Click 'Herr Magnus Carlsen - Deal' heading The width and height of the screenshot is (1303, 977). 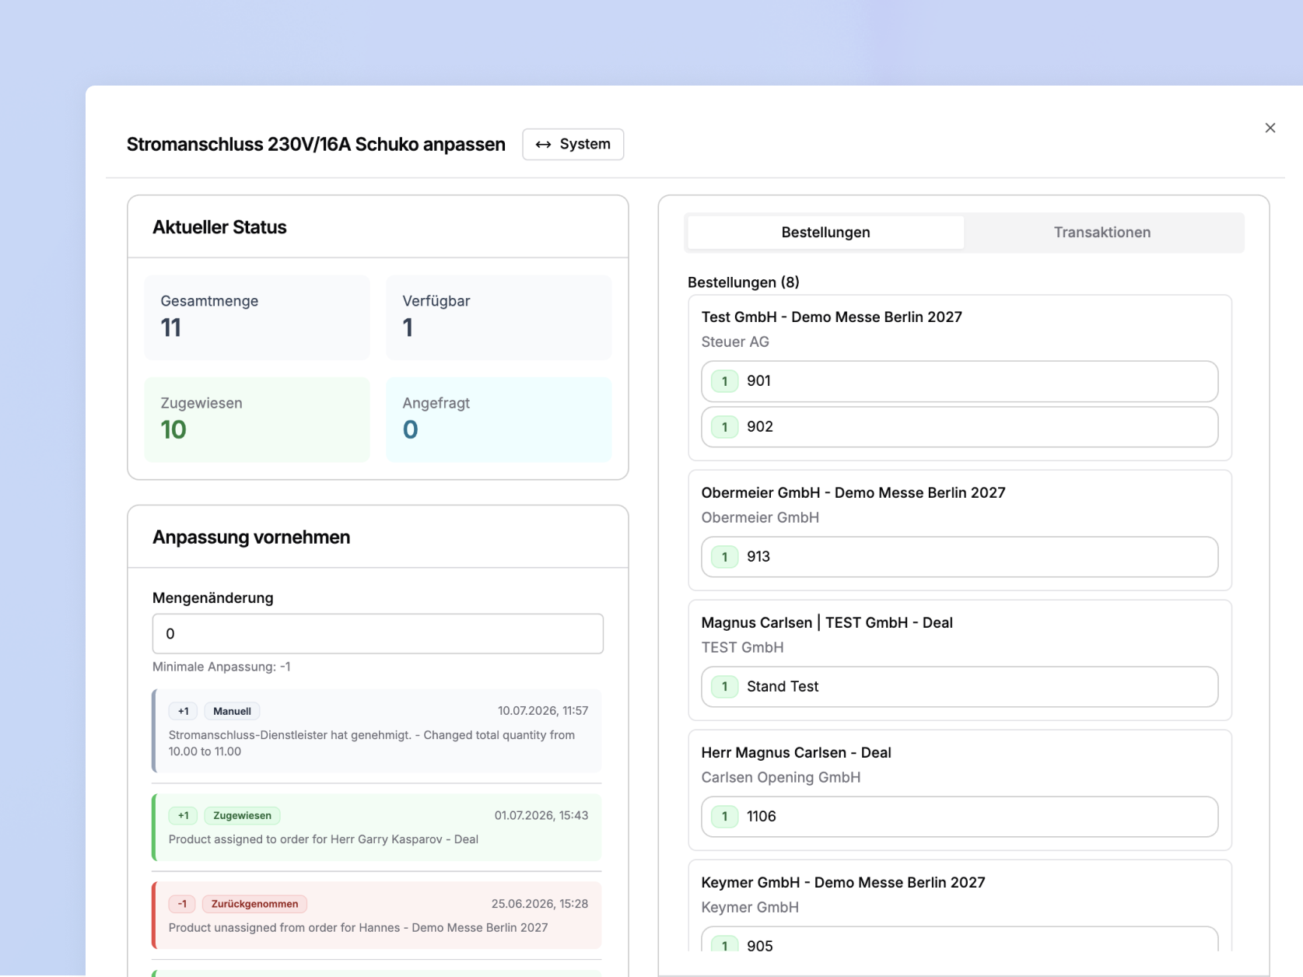coord(796,753)
